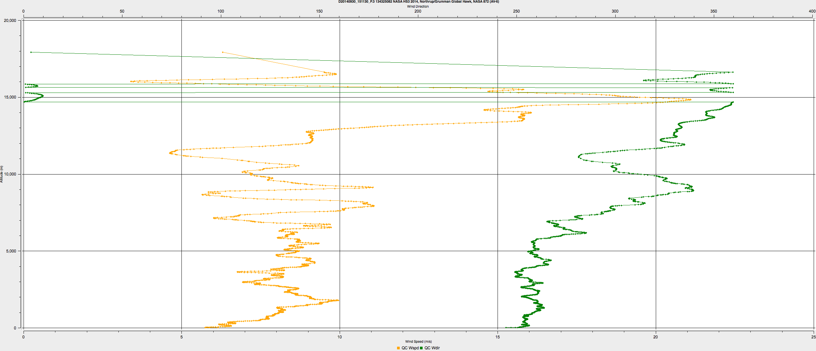
Task: Click the Wind Direction axis title
Action: (418, 6)
